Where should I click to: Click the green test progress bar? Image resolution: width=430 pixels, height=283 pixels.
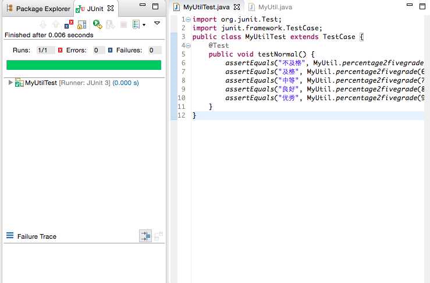[84, 65]
